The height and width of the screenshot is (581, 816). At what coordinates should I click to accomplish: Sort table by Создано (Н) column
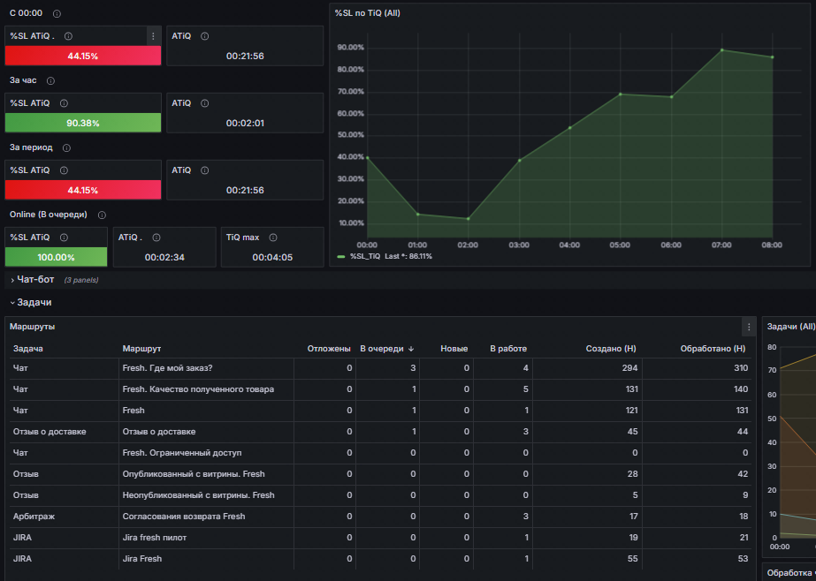click(x=610, y=349)
